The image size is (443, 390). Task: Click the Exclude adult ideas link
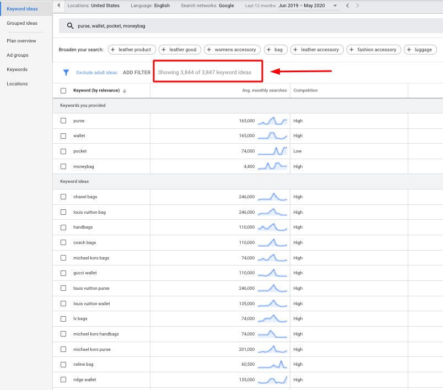click(x=96, y=72)
